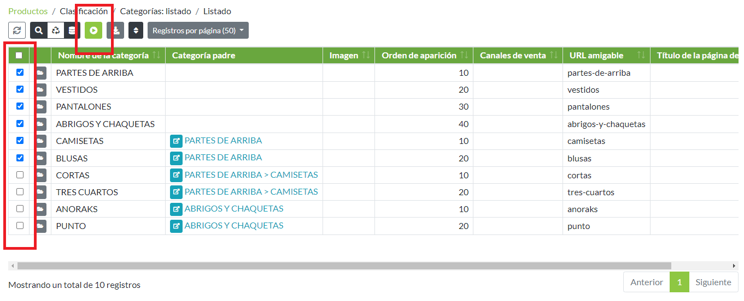Click the scrollbar left arrow

[12, 266]
